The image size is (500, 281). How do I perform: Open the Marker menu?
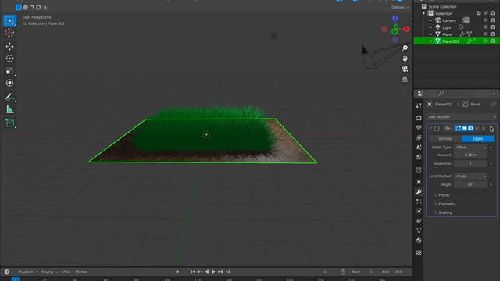[x=81, y=272]
